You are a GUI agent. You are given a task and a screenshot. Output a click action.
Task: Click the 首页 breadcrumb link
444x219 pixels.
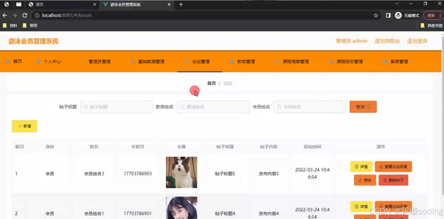click(x=211, y=83)
